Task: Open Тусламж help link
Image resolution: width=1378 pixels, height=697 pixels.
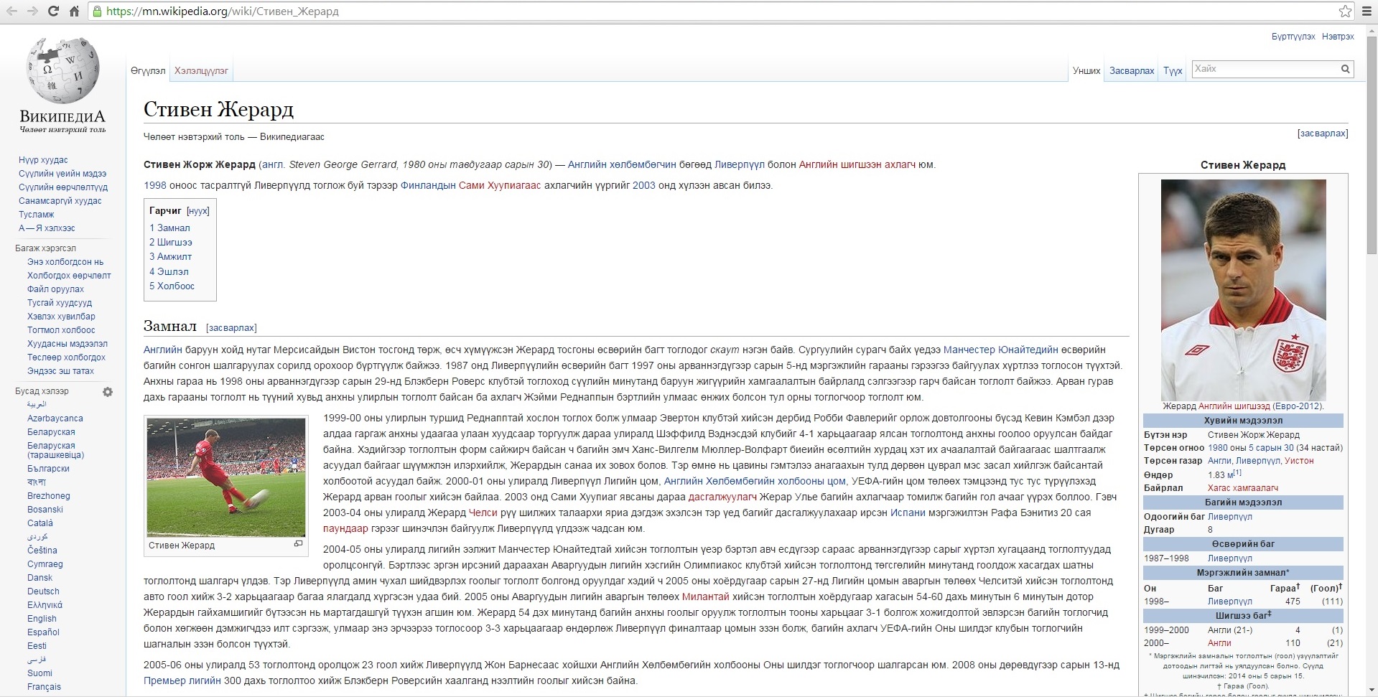Action: pos(37,215)
